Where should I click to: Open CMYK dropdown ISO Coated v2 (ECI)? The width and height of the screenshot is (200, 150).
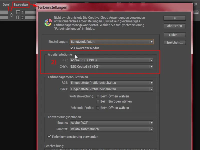point(111,66)
